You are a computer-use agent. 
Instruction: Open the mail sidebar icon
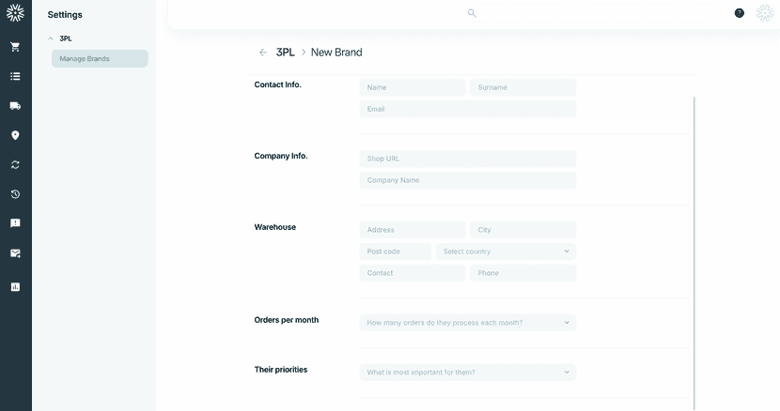point(15,252)
